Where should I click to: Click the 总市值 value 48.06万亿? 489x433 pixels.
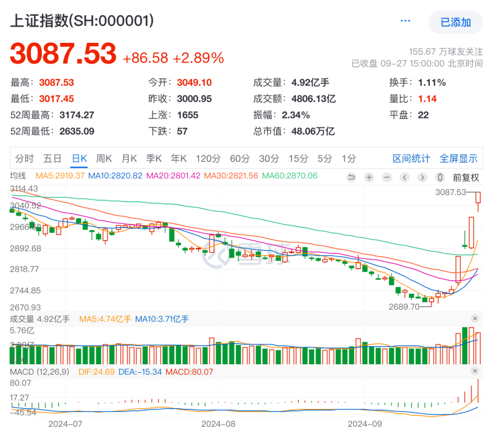(x=313, y=131)
